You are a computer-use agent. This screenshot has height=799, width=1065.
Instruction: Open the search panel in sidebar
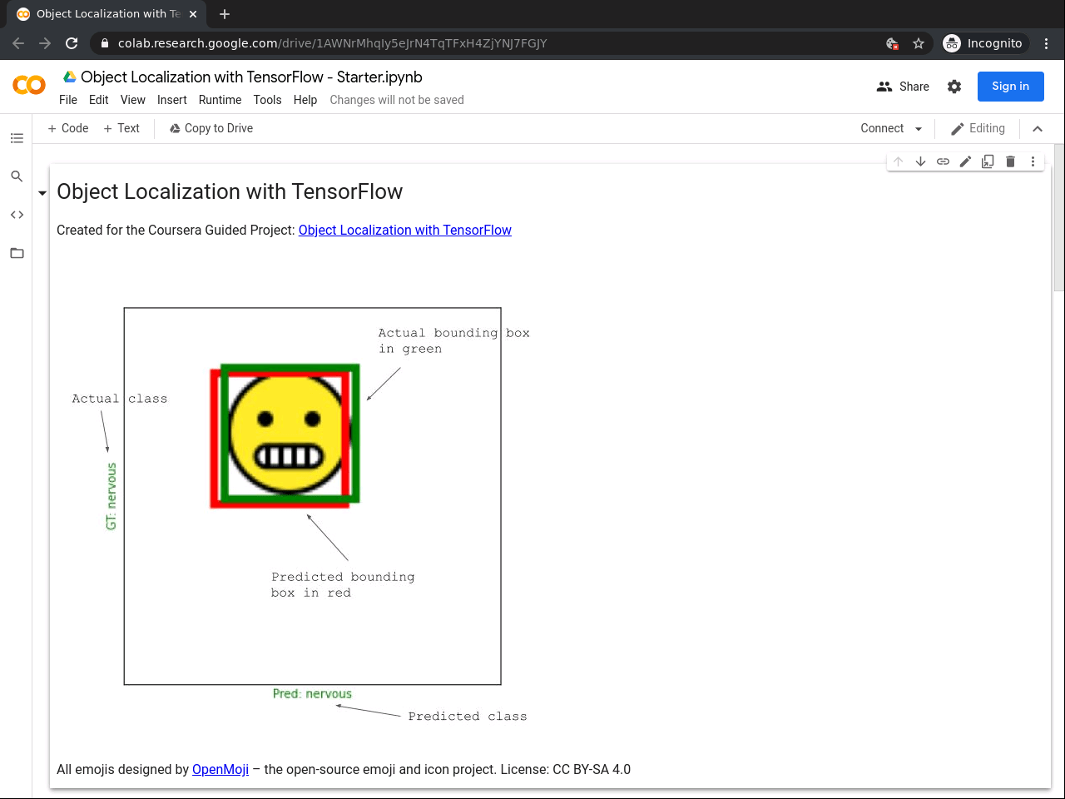point(17,176)
